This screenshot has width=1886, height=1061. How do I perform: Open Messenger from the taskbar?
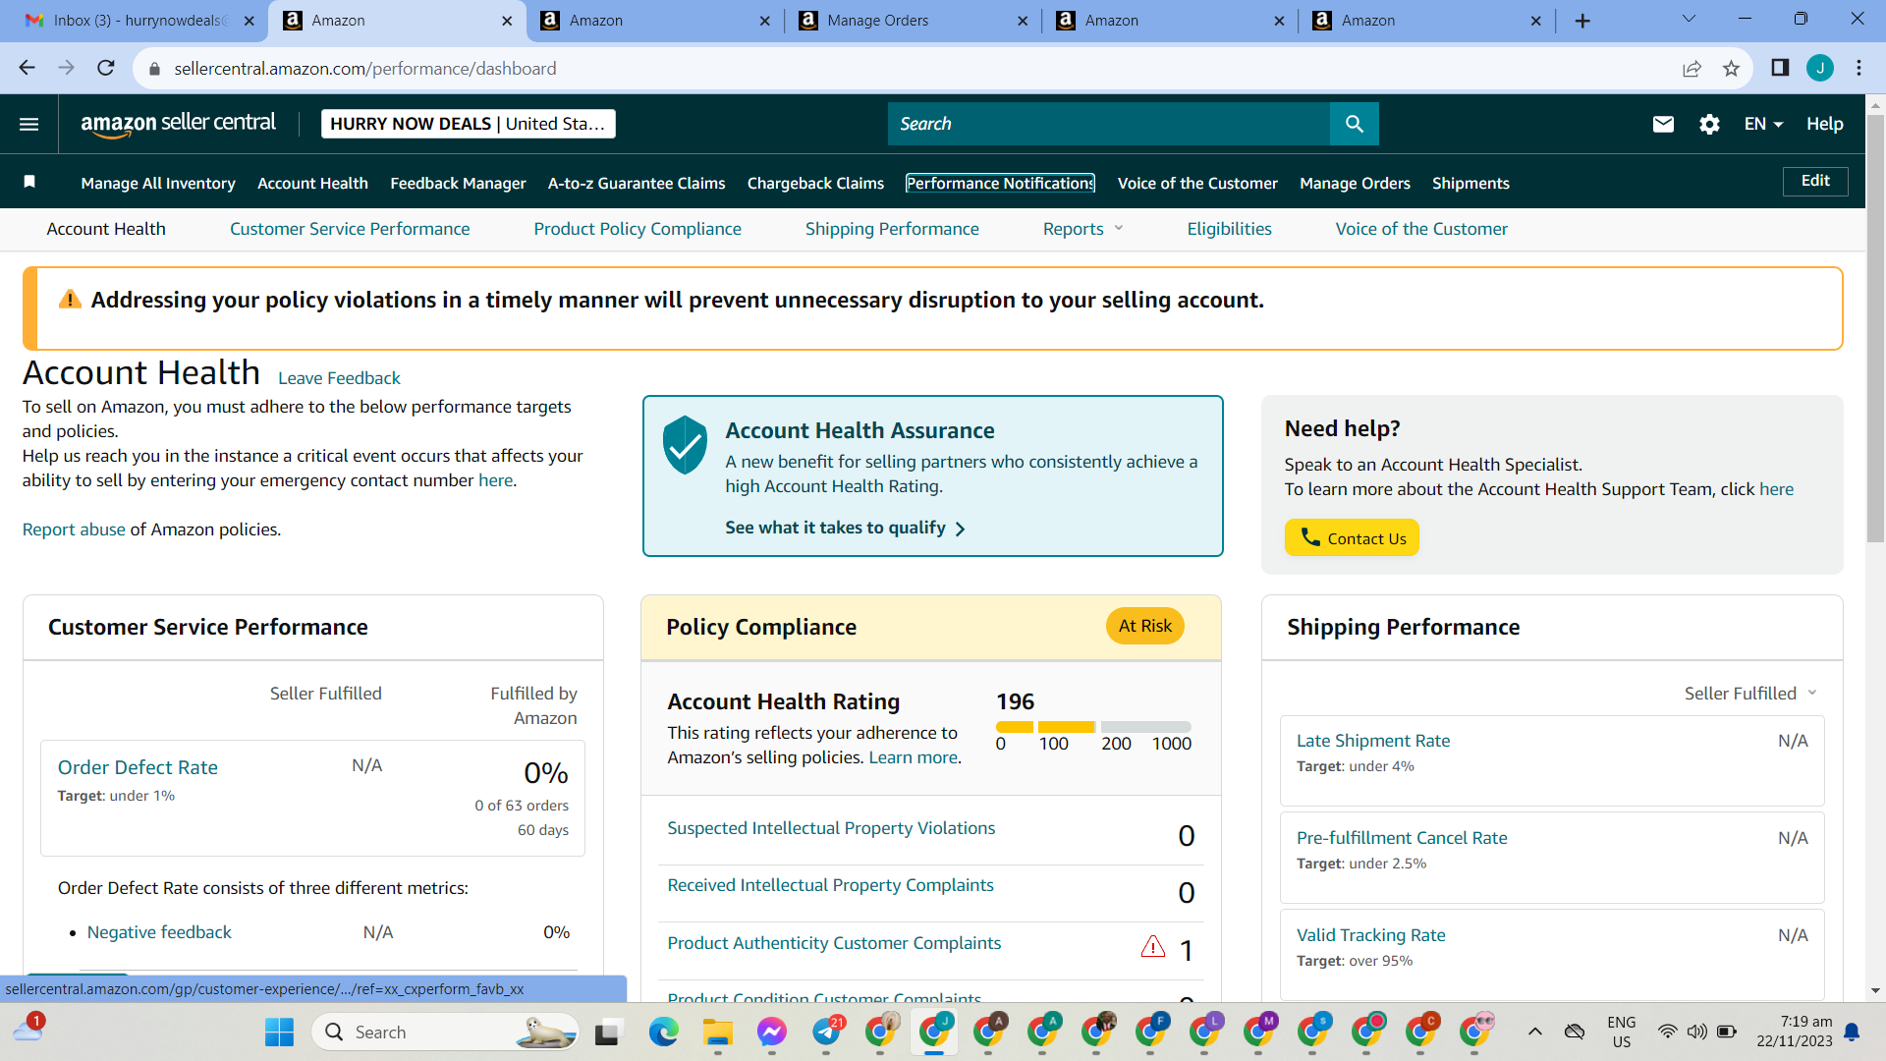(771, 1032)
